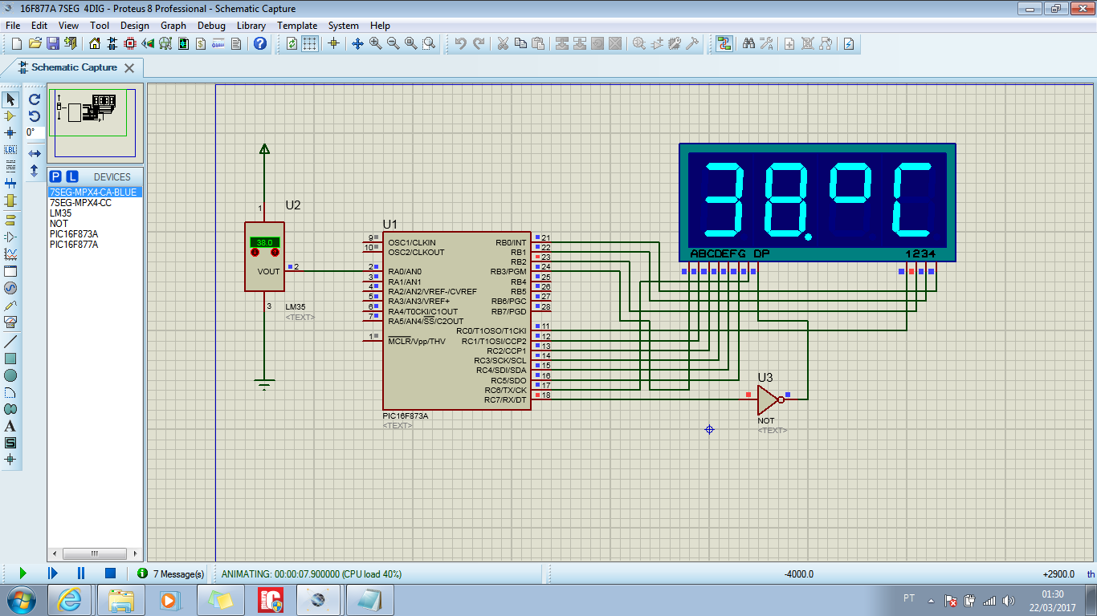Open the Template menu

point(297,26)
